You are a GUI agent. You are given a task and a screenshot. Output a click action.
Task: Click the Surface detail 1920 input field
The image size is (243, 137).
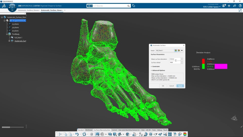[x=175, y=62]
